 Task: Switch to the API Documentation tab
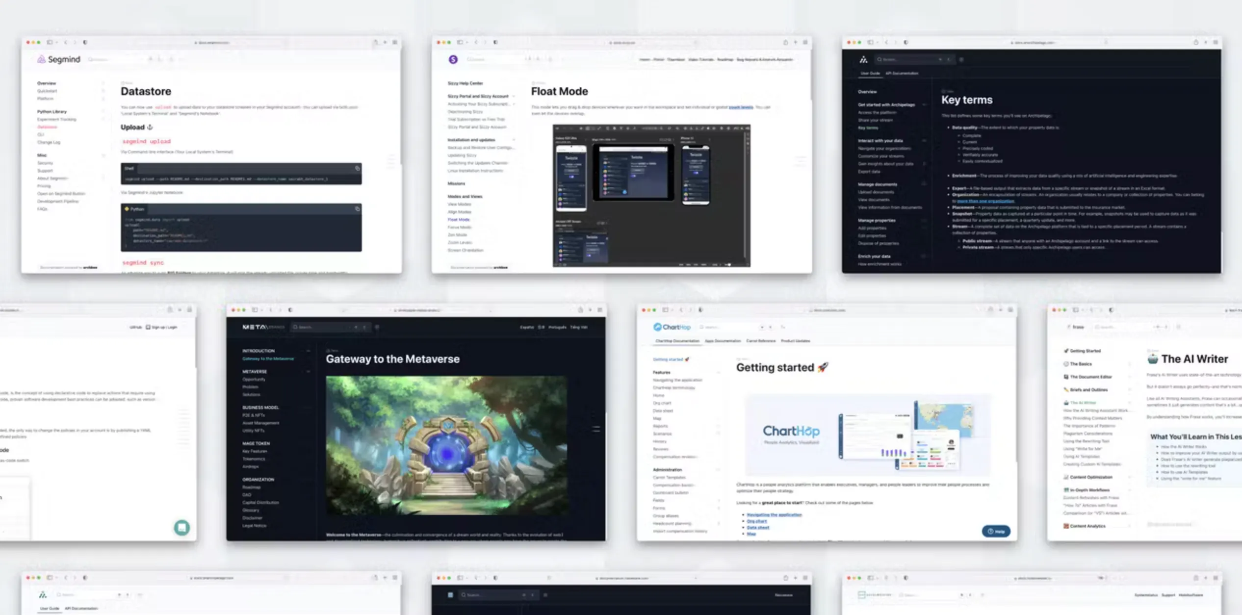pyautogui.click(x=902, y=73)
